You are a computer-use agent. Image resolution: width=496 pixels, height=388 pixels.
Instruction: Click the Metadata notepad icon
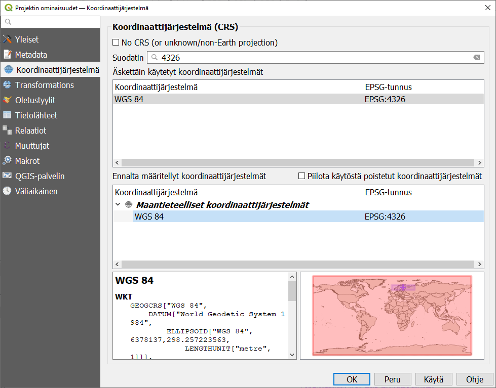pos(7,55)
